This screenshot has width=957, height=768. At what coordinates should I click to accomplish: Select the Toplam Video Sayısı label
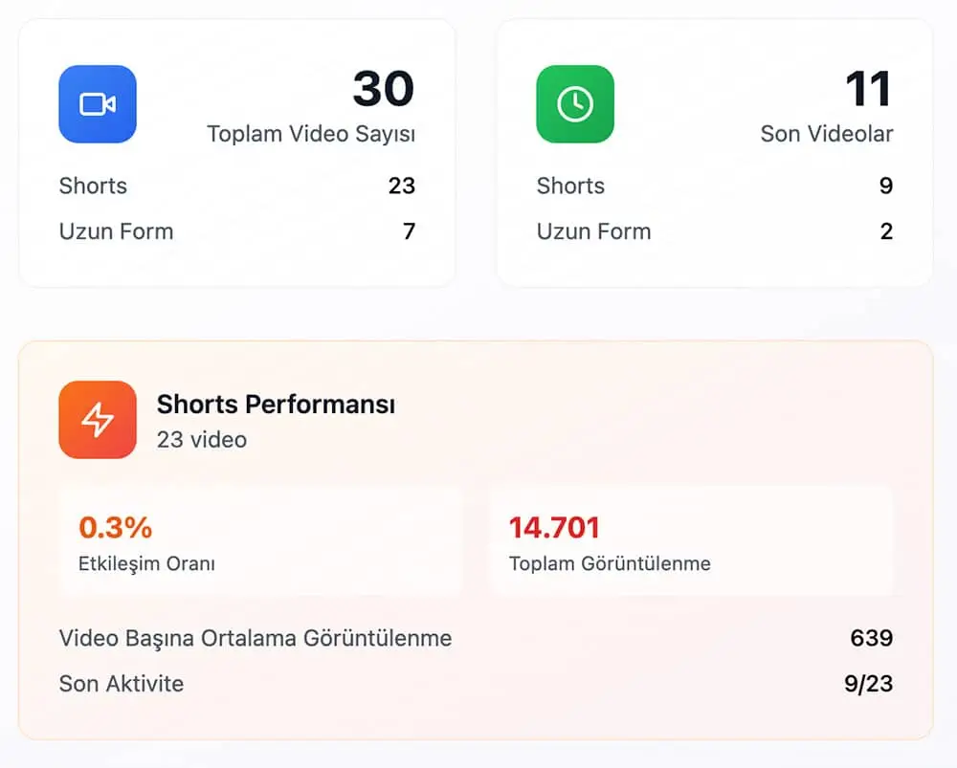[x=311, y=134]
